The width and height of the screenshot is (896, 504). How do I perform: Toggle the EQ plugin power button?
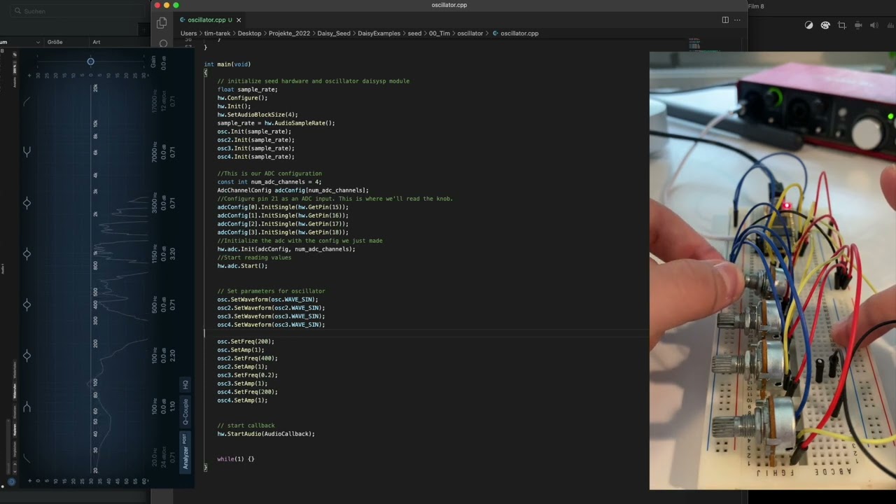12,482
